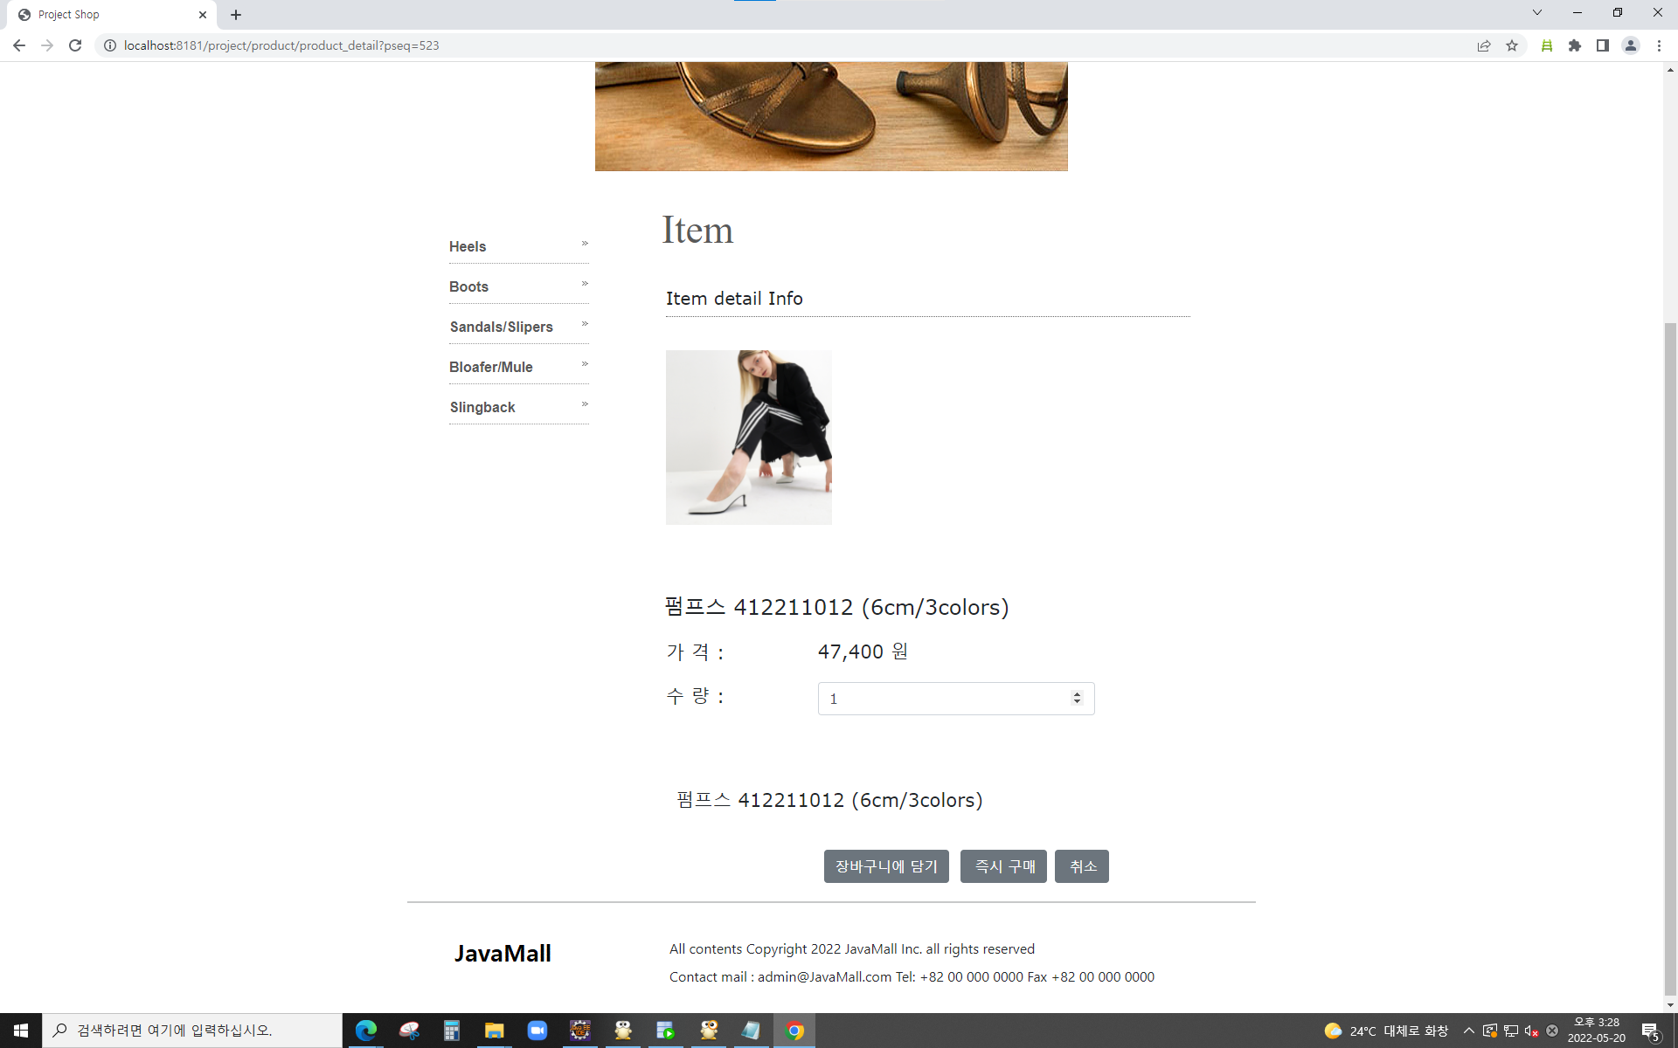1678x1048 pixels.
Task: Toggle the bookmark star for this page
Action: [x=1512, y=45]
